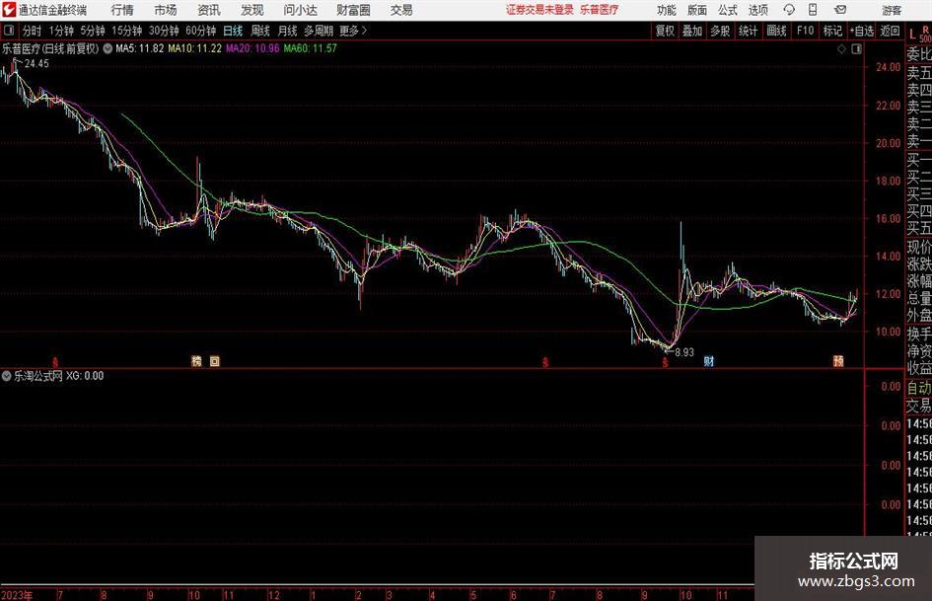The width and height of the screenshot is (932, 601).
Task: Switch to 分时 chart tab
Action: 32,31
